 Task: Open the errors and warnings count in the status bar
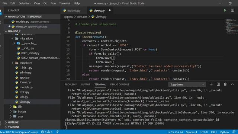pos(47,132)
